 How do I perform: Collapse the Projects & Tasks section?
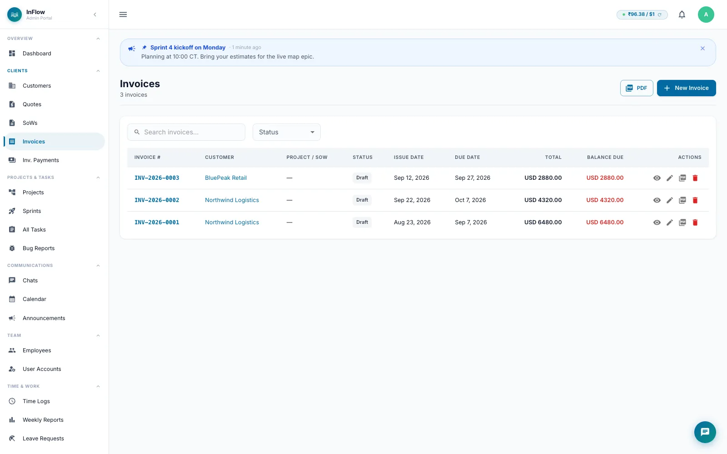(x=98, y=178)
